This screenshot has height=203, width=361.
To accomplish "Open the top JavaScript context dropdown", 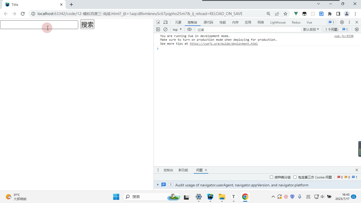I will (x=177, y=29).
